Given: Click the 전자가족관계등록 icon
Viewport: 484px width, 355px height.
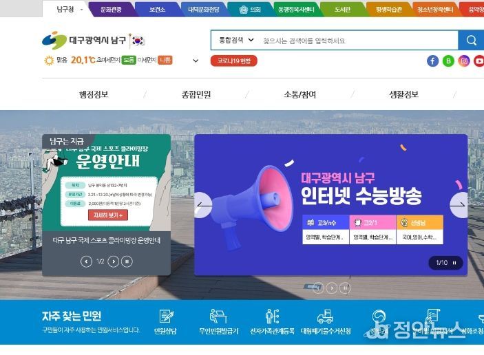Looking at the screenshot, I should click(272, 316).
